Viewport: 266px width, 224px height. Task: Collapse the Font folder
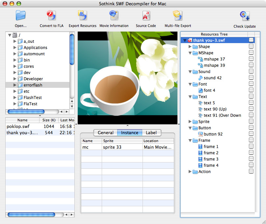(x=190, y=85)
